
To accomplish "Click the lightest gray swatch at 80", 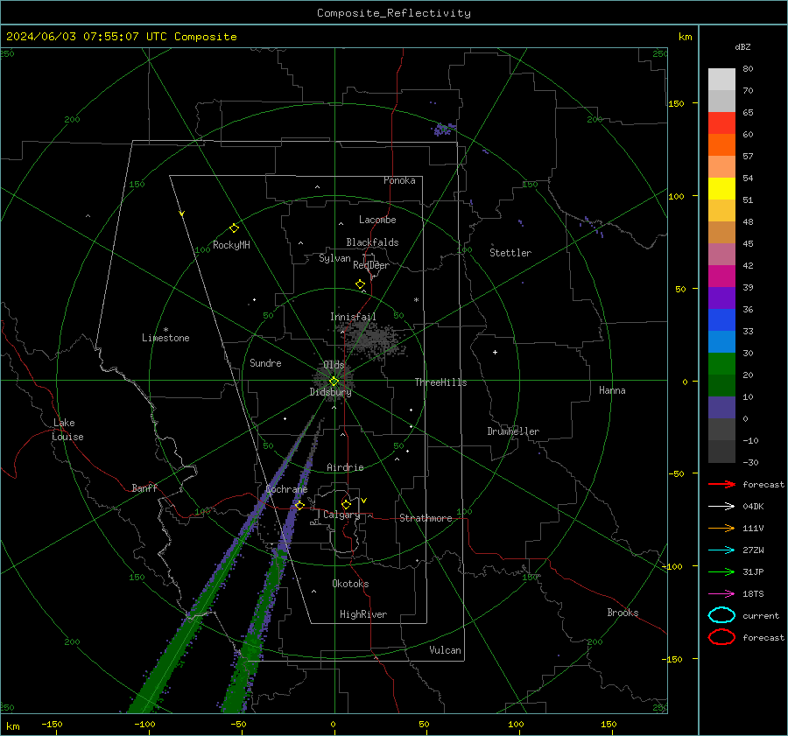I will pos(721,79).
